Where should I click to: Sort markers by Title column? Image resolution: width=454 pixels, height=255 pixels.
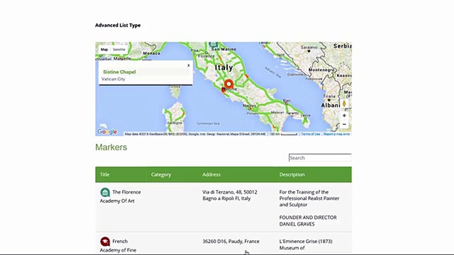[x=121, y=175]
